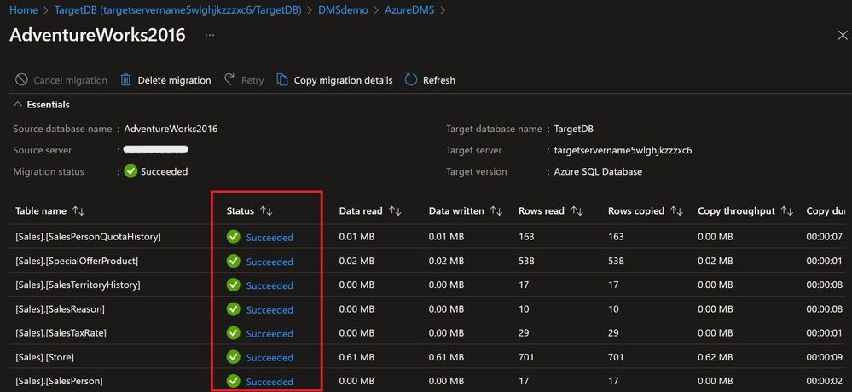Select [Sales].[SalesPersonQuotaHistory] table name
Screen dimensions: 852x392
88,237
